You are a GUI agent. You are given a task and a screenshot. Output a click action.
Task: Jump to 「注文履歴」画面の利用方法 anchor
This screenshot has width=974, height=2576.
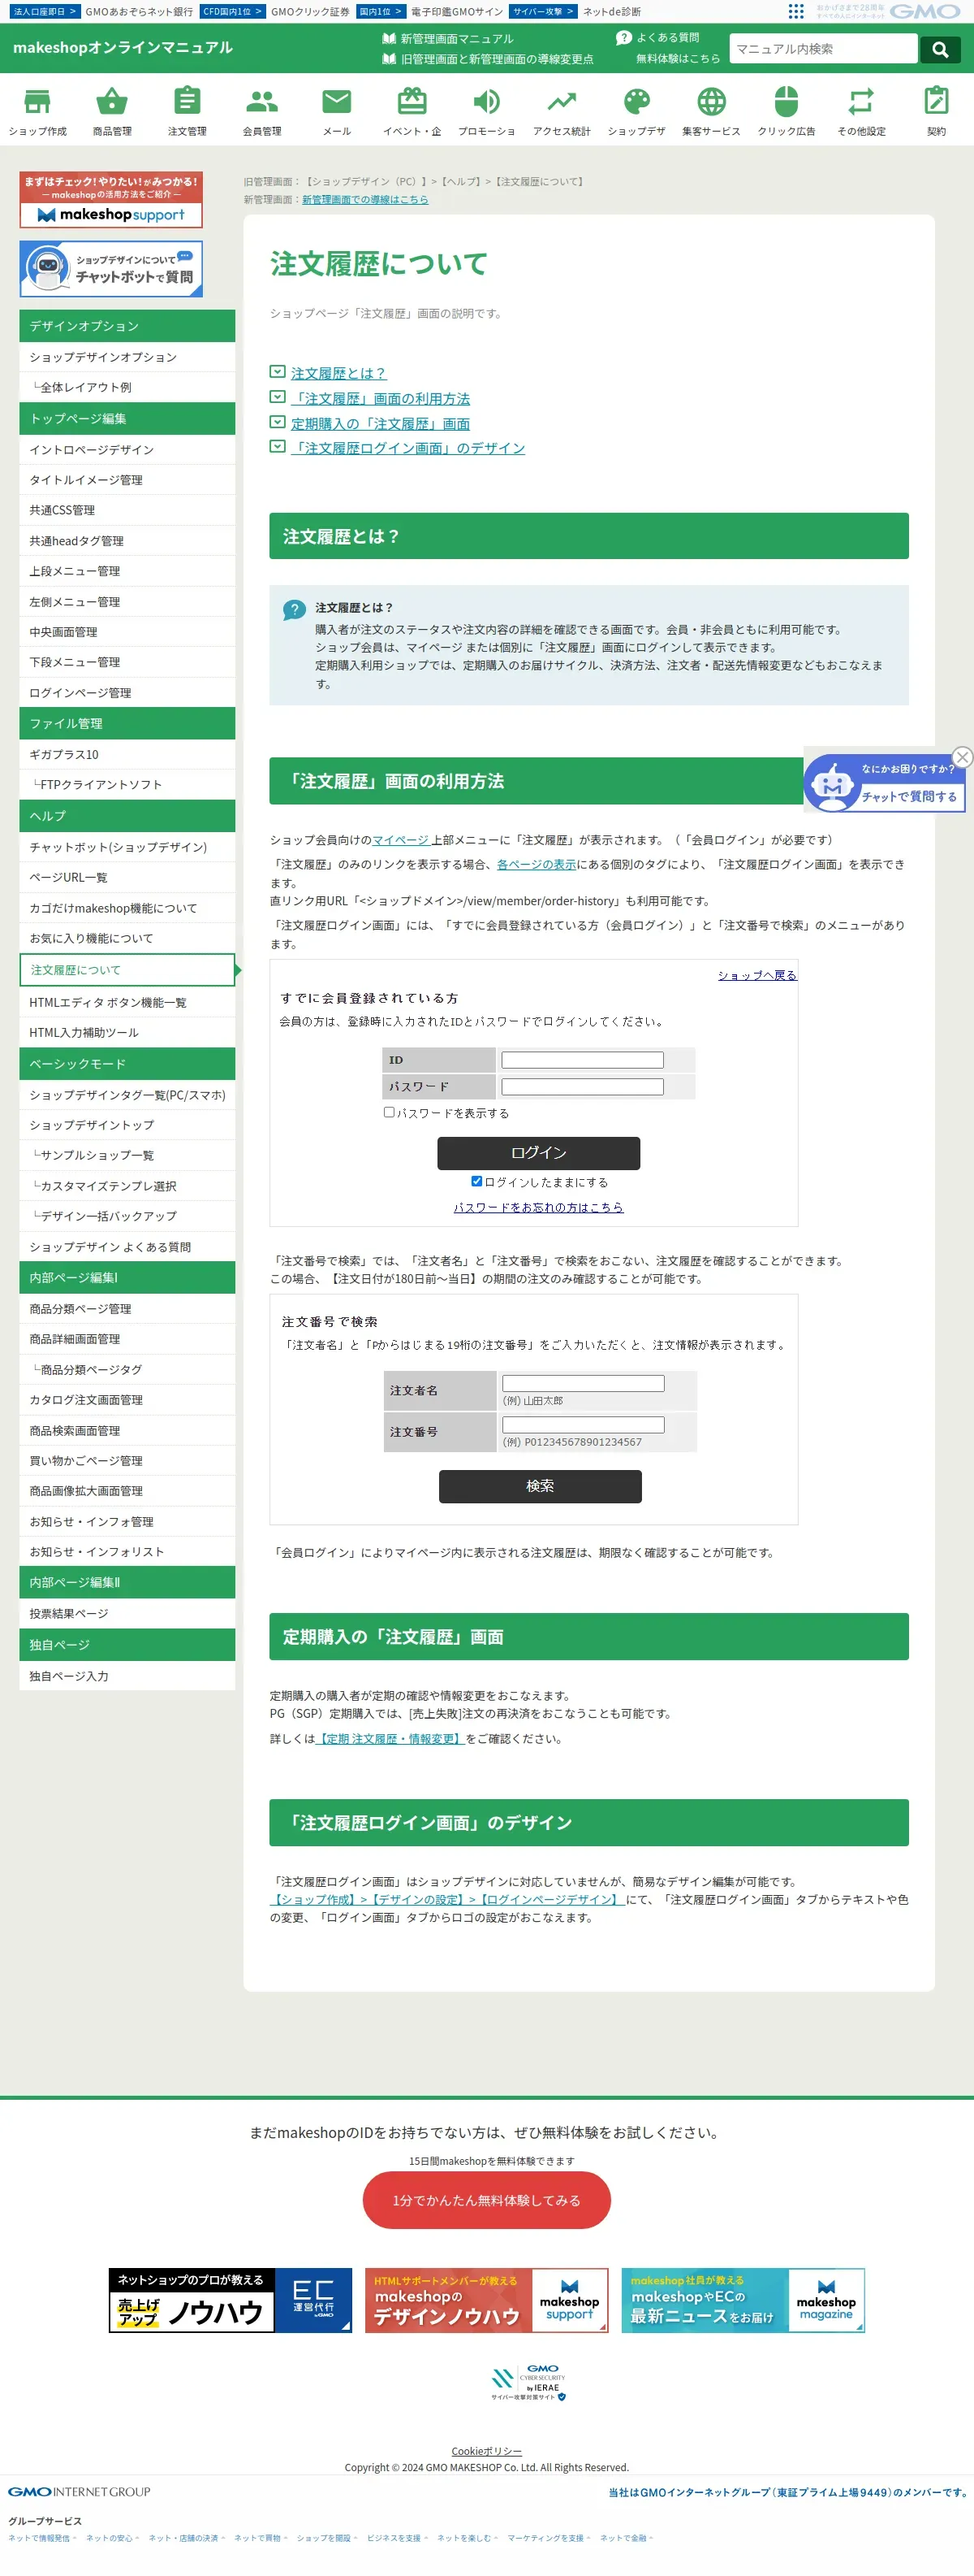pos(380,398)
